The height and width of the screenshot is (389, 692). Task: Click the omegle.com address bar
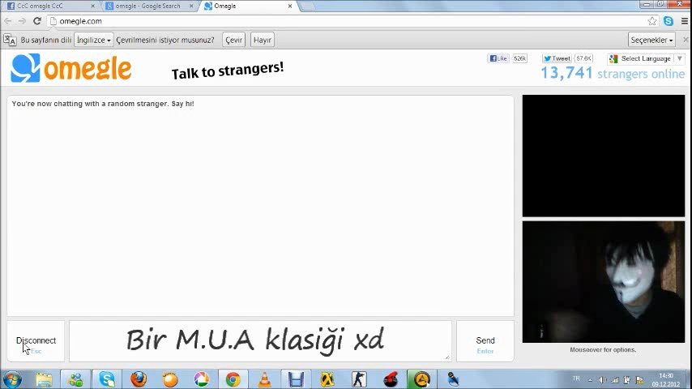pos(348,21)
